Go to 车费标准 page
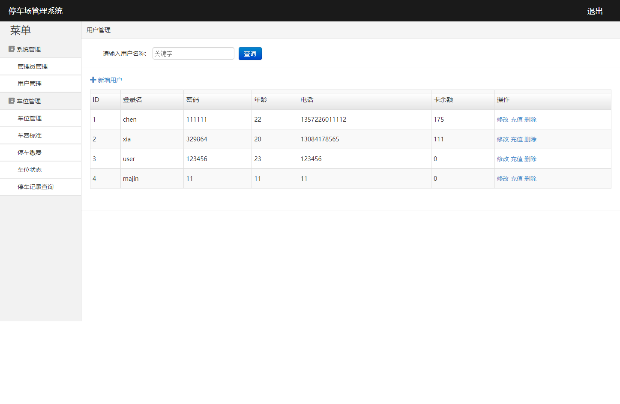The image size is (620, 404). [30, 136]
